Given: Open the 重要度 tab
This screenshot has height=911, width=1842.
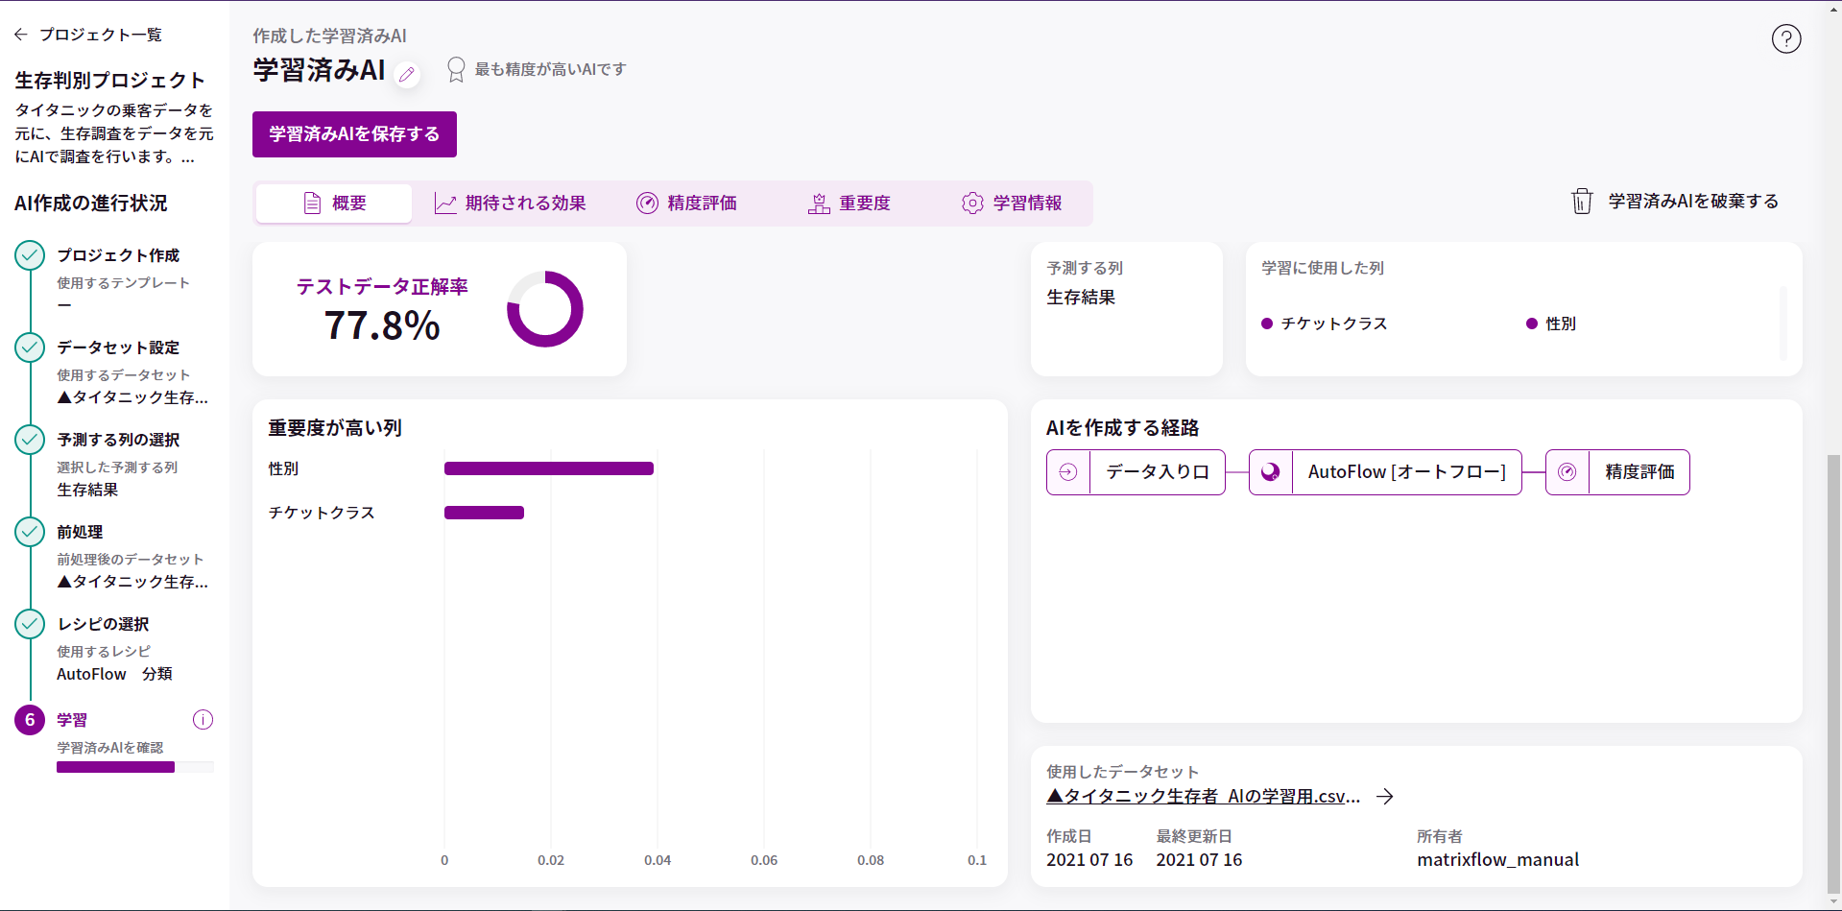Looking at the screenshot, I should pyautogui.click(x=849, y=204).
